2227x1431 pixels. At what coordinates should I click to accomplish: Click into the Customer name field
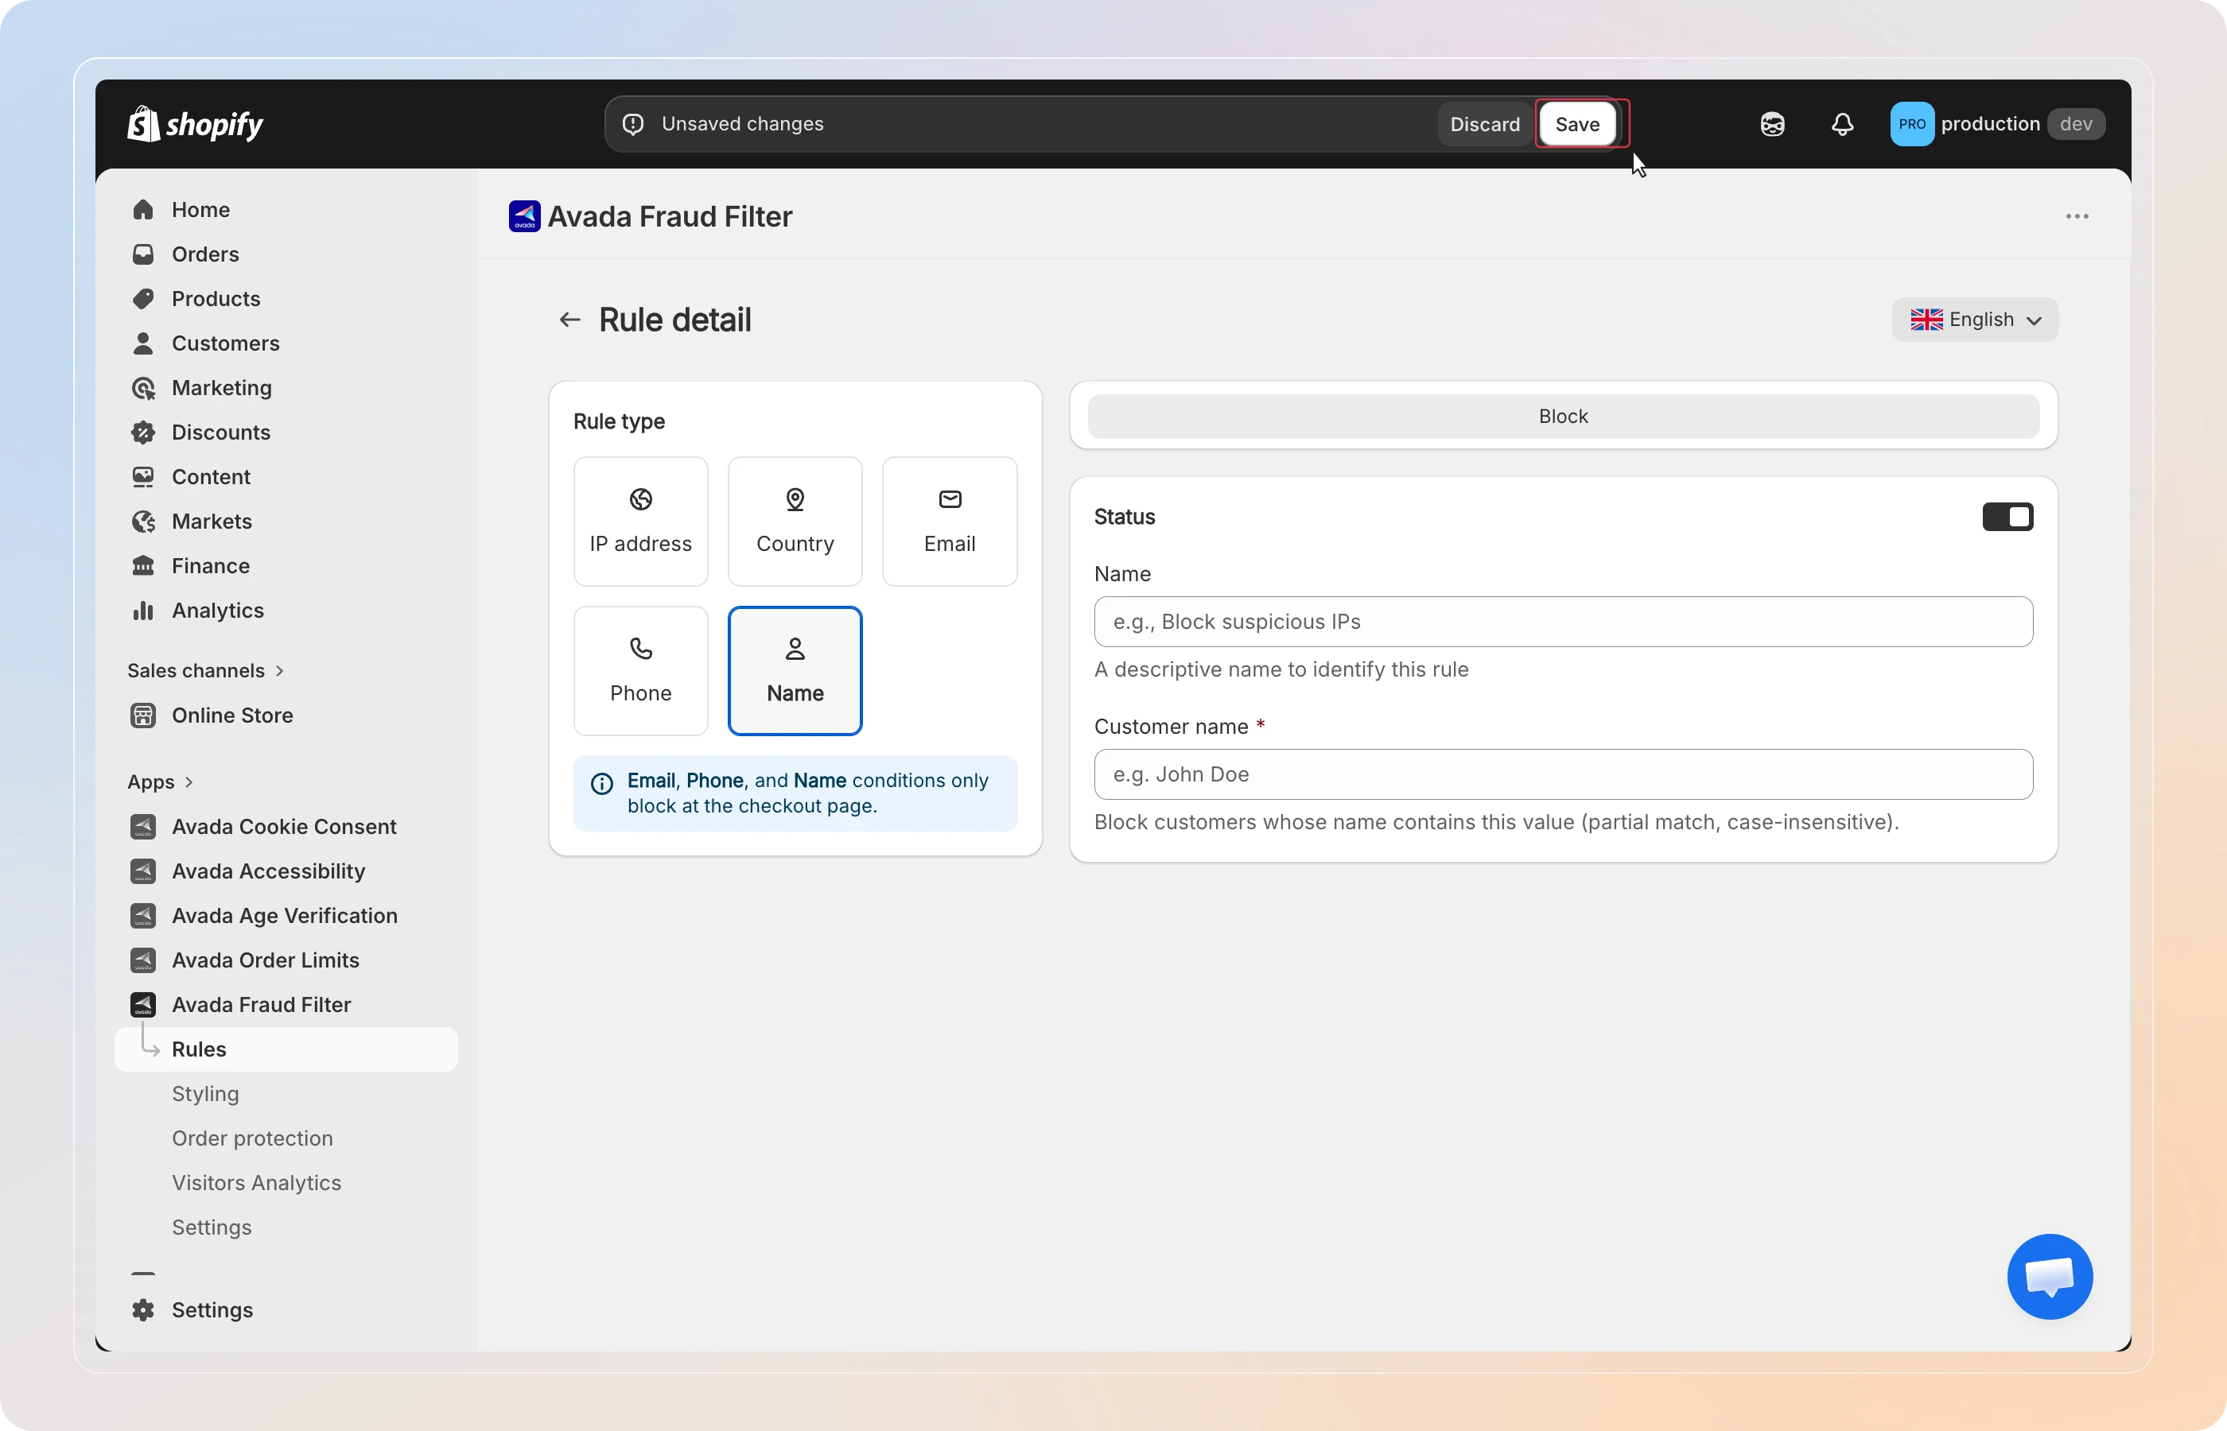click(x=1564, y=774)
